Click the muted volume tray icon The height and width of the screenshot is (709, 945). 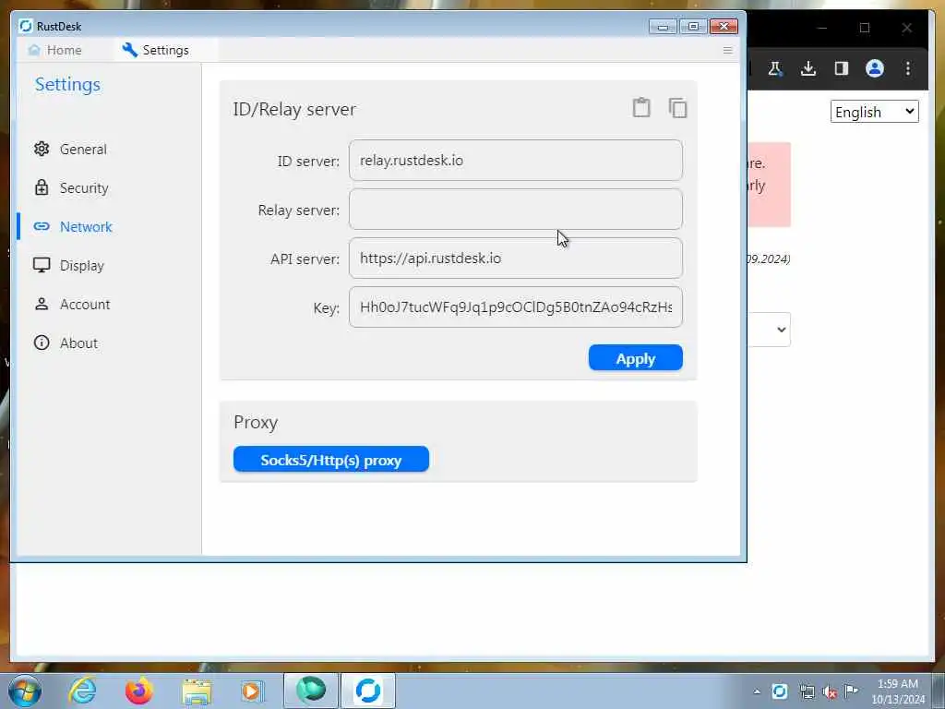[x=830, y=691]
